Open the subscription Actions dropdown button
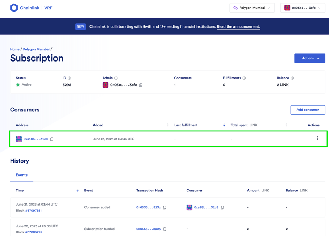329x236 pixels. tap(310, 58)
